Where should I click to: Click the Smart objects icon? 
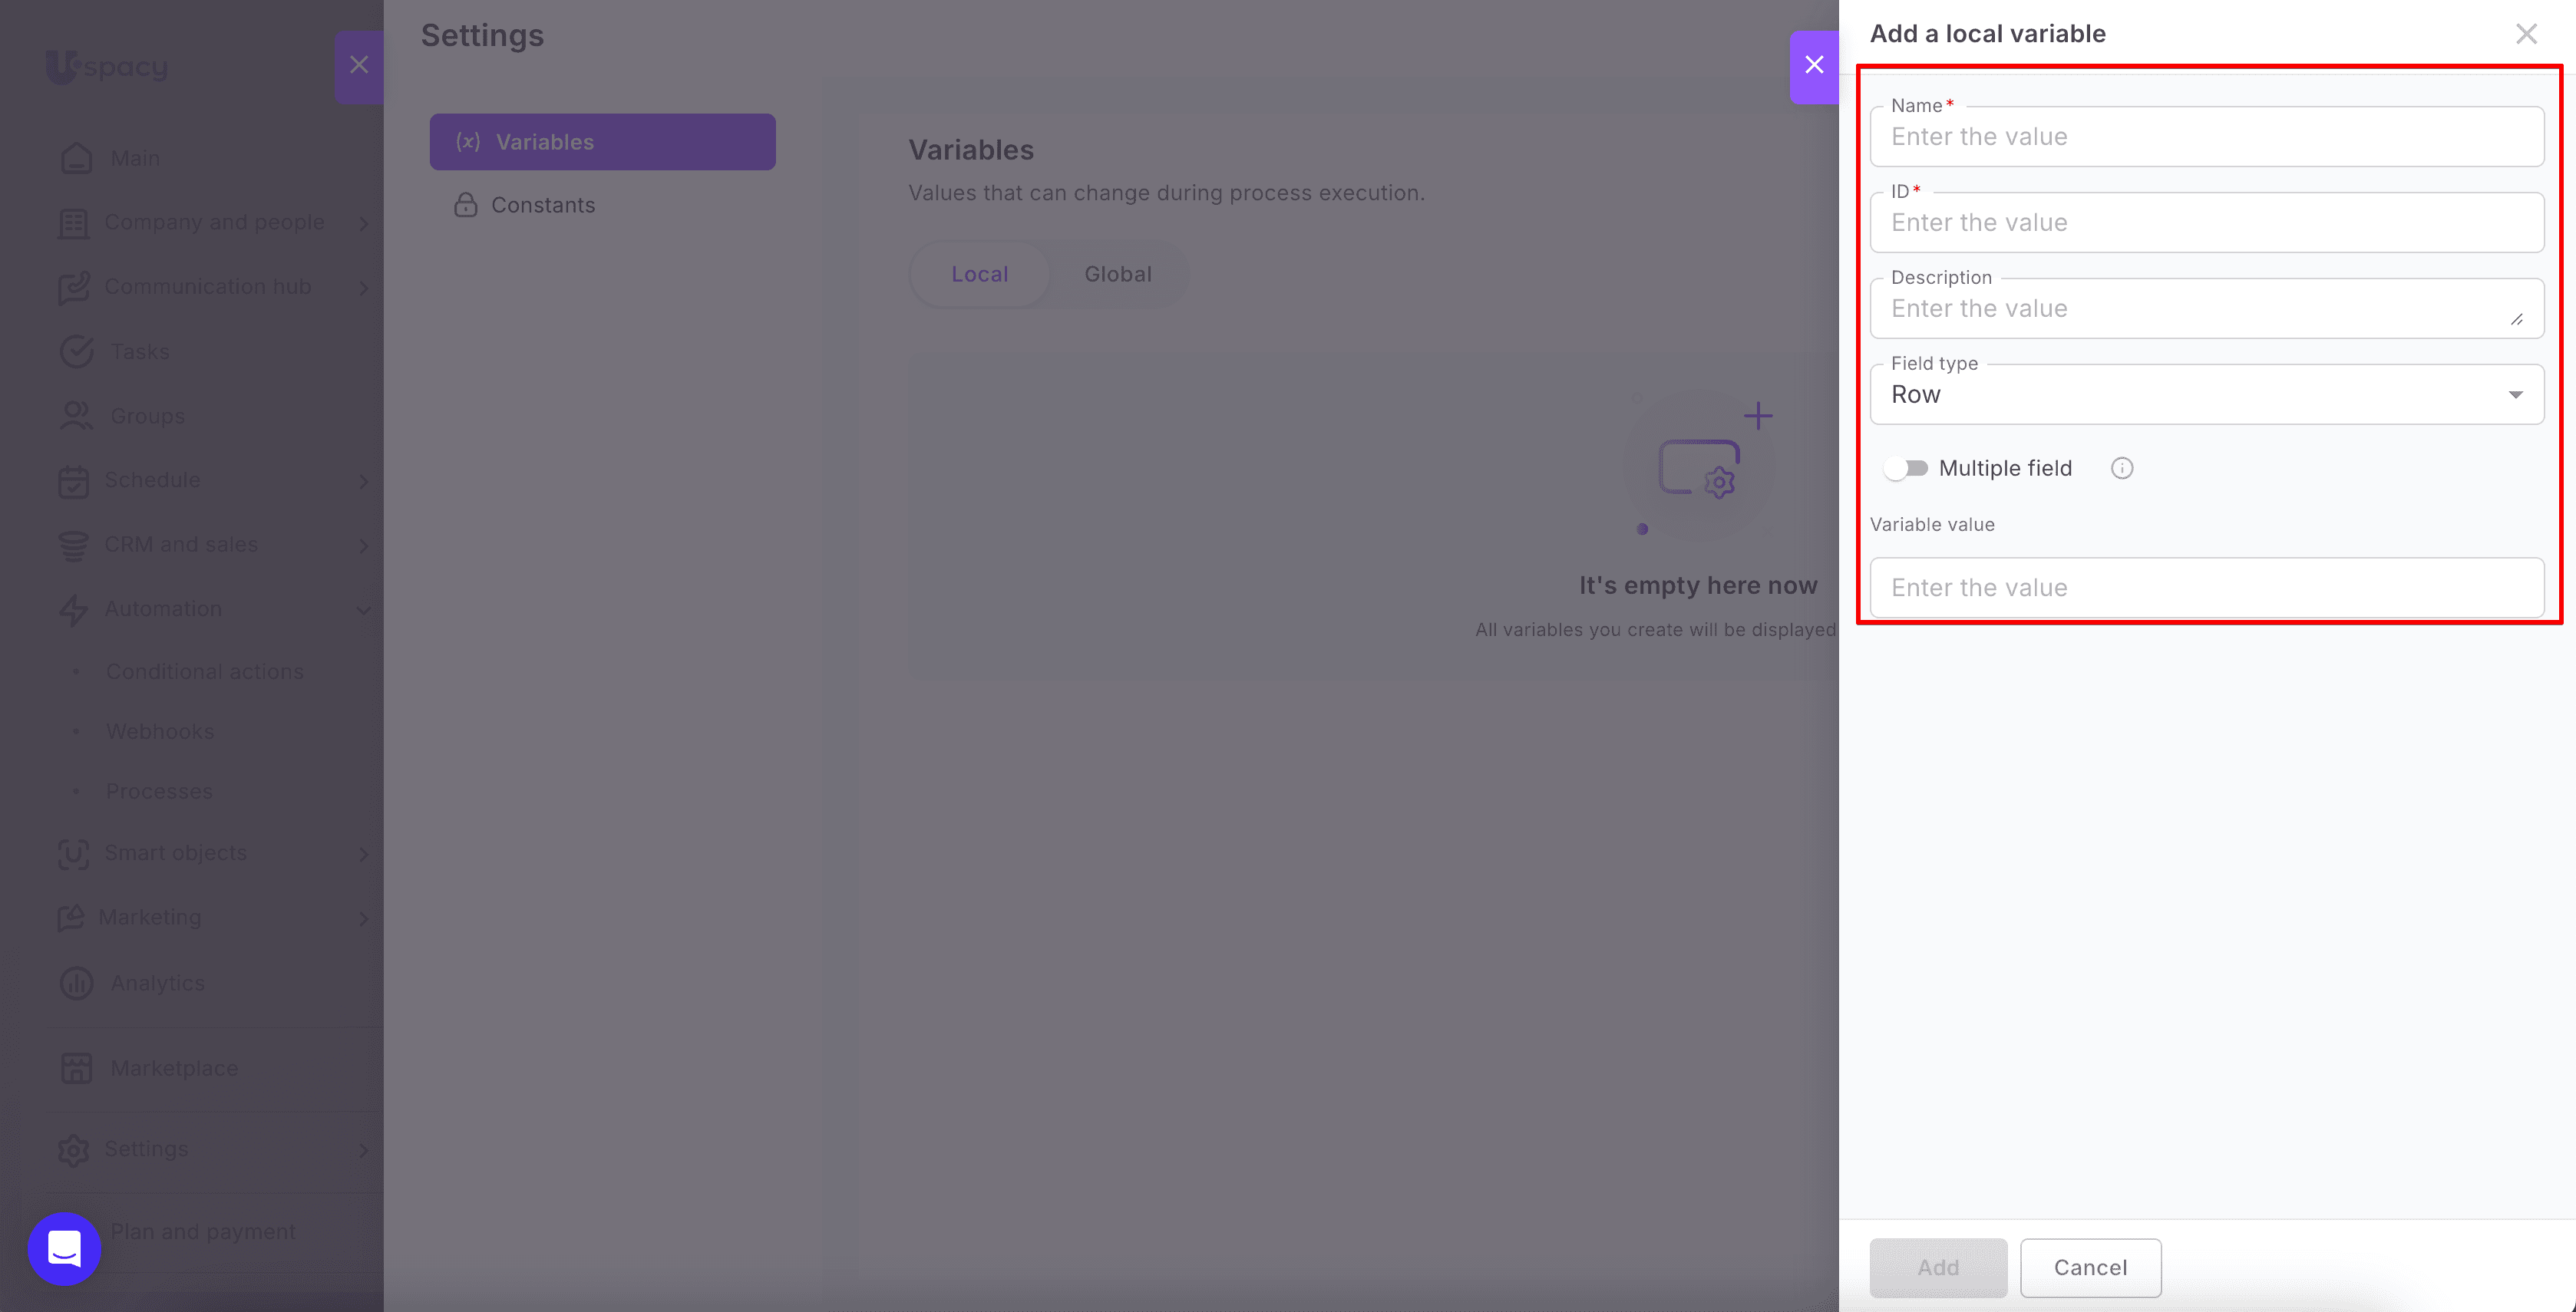73,853
